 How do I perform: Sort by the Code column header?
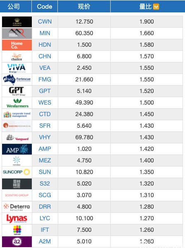pyautogui.click(x=45, y=6)
